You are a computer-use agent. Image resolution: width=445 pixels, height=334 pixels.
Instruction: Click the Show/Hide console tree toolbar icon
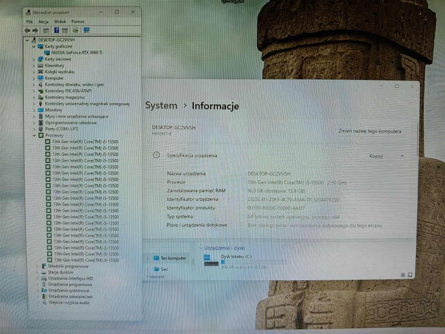[46, 30]
